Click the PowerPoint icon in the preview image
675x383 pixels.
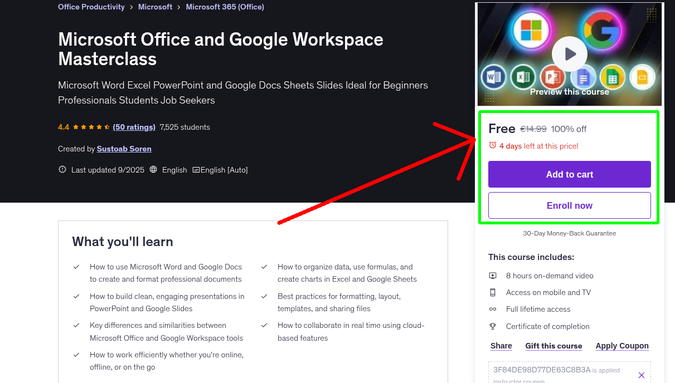click(552, 77)
